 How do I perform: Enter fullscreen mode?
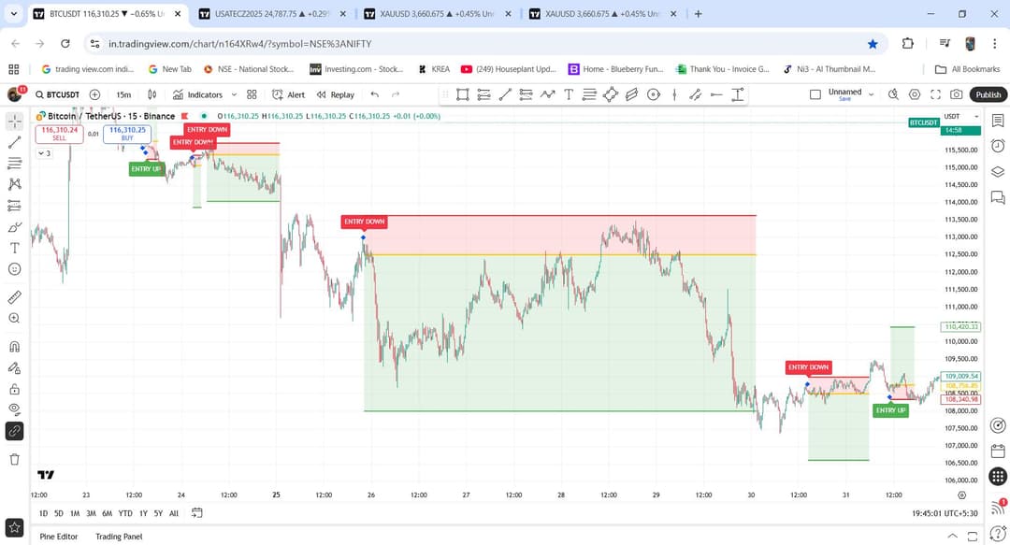click(935, 94)
